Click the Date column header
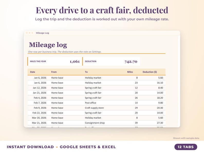204x153 pixels. [x=33, y=72]
